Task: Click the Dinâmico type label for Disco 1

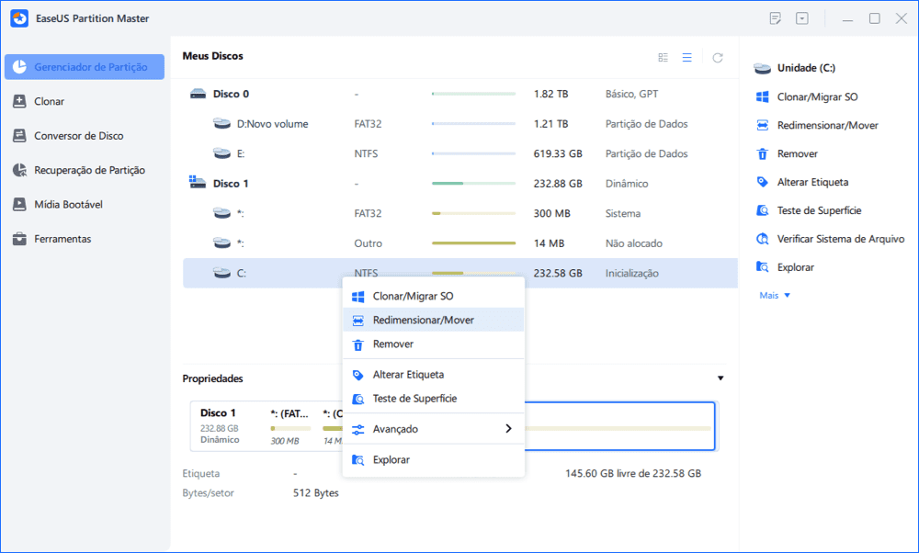Action: tap(627, 184)
